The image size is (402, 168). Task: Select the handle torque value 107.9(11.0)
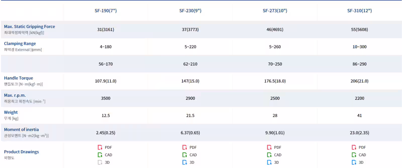(106, 81)
